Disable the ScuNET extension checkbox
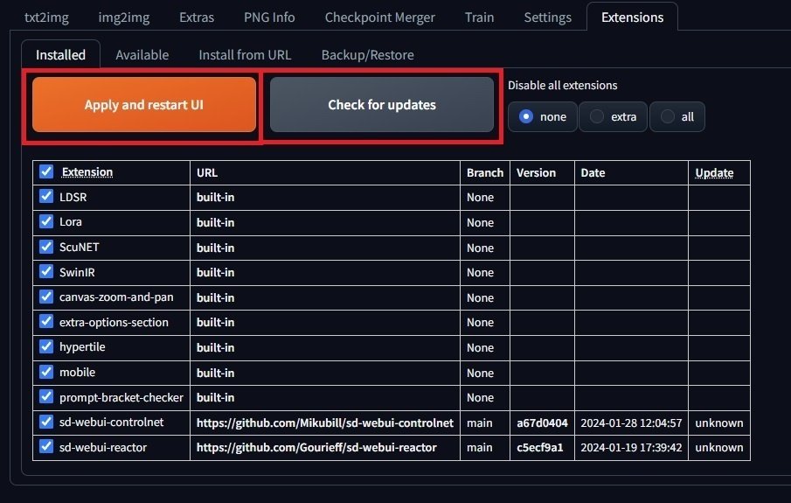791x503 pixels. [46, 247]
